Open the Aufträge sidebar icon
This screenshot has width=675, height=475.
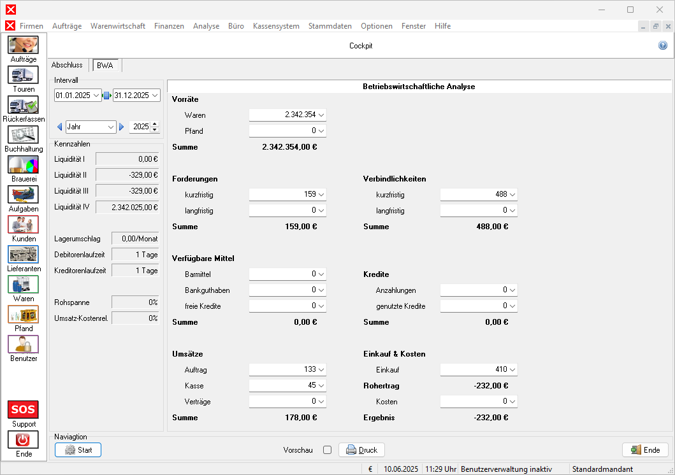[x=23, y=45]
